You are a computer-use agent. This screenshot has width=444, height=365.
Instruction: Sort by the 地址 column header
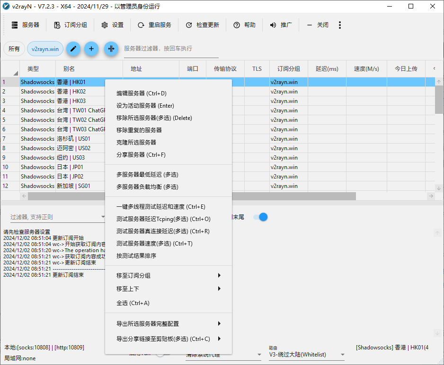pyautogui.click(x=151, y=68)
